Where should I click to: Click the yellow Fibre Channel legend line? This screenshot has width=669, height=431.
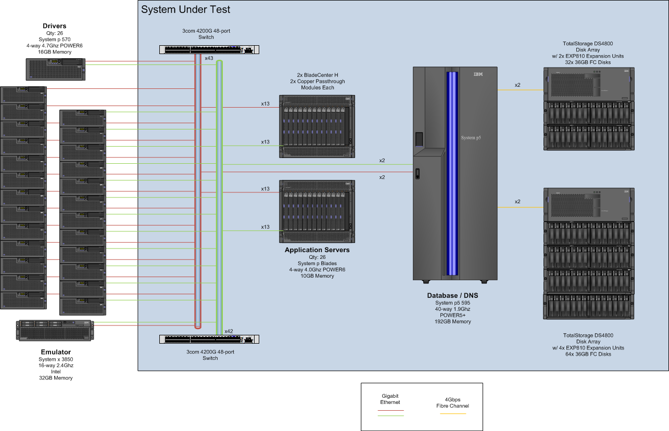click(x=452, y=414)
